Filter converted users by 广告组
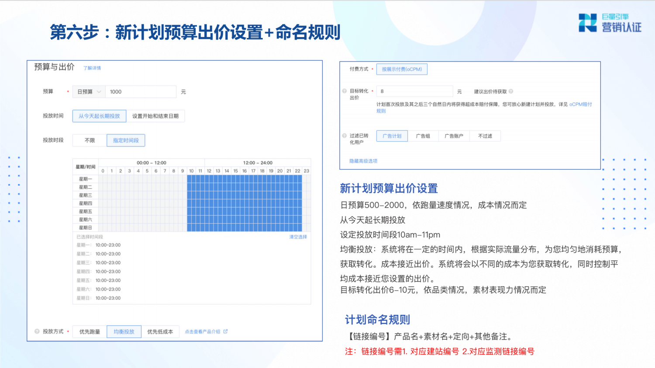Image resolution: width=655 pixels, height=368 pixels. coord(423,136)
